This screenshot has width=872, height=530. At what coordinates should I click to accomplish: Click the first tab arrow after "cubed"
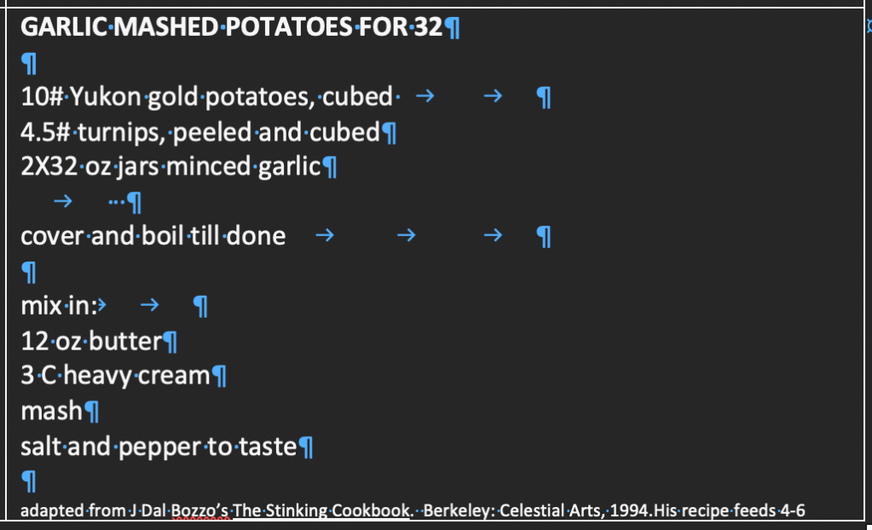click(424, 98)
